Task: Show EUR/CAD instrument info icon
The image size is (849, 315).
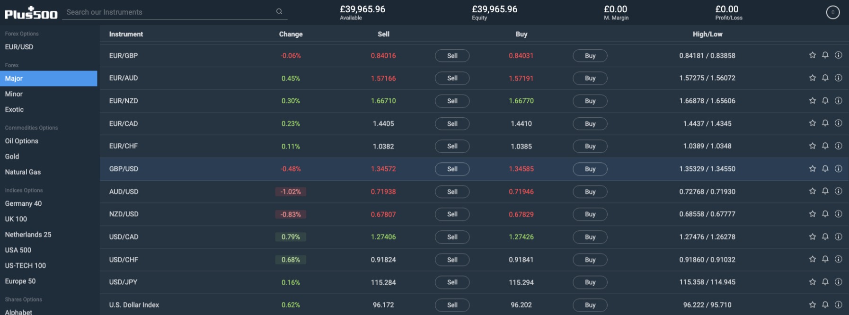Action: [x=839, y=123]
